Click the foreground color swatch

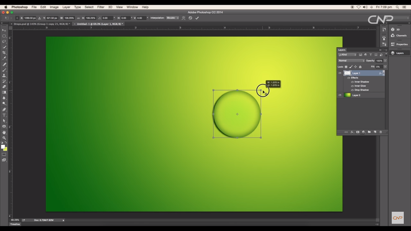tap(3, 147)
